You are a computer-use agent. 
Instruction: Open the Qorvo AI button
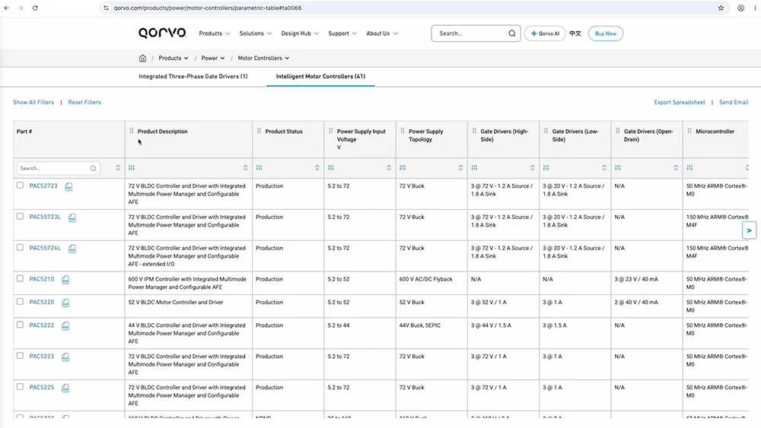(x=545, y=33)
